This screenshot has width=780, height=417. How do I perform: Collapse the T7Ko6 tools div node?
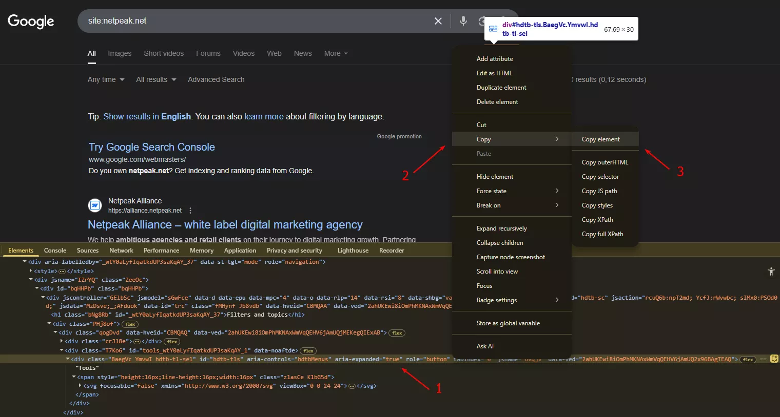[x=62, y=350]
